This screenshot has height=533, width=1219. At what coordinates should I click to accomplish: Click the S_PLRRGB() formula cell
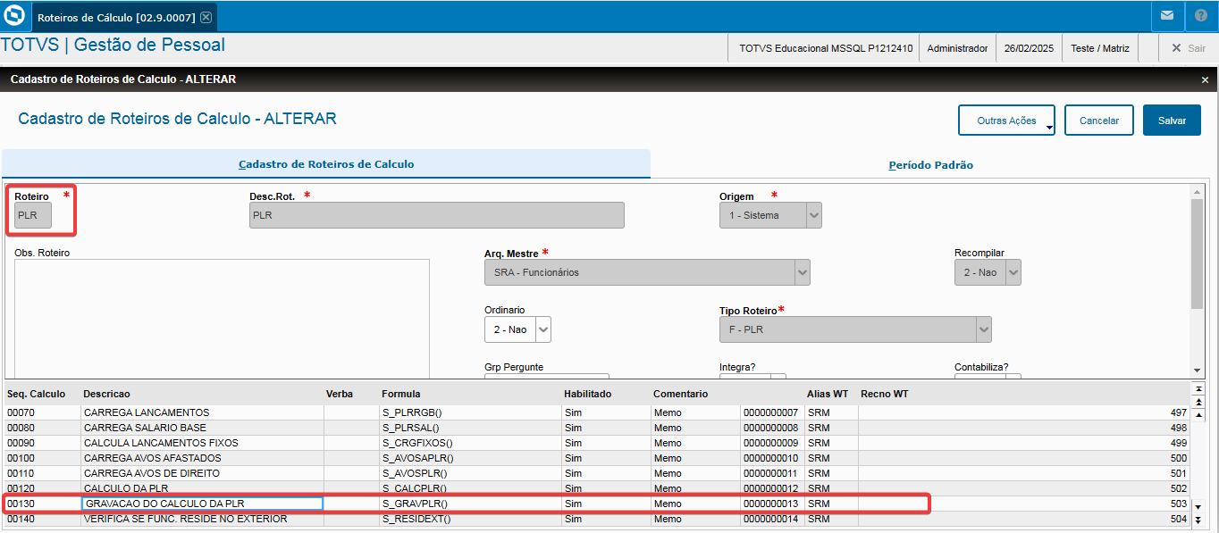(x=470, y=412)
